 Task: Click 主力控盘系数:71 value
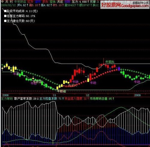pos(52,99)
